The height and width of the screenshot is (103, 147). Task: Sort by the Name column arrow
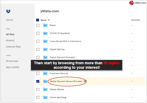click(x=49, y=20)
